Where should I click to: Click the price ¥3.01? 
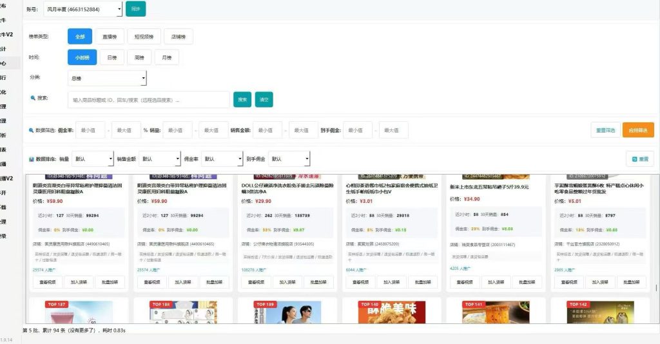point(366,202)
